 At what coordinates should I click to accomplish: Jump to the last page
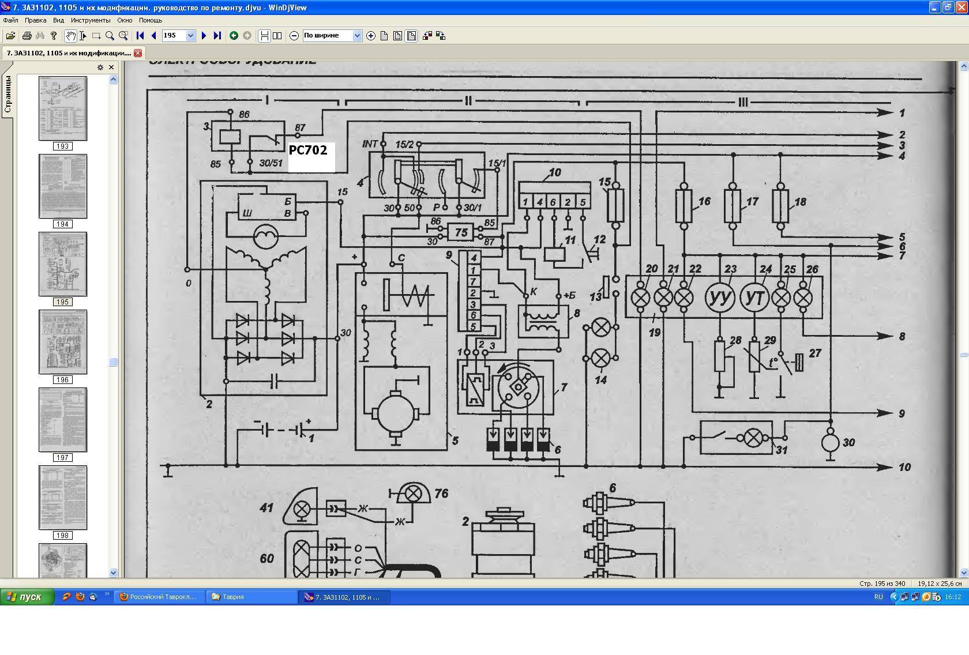coord(217,36)
